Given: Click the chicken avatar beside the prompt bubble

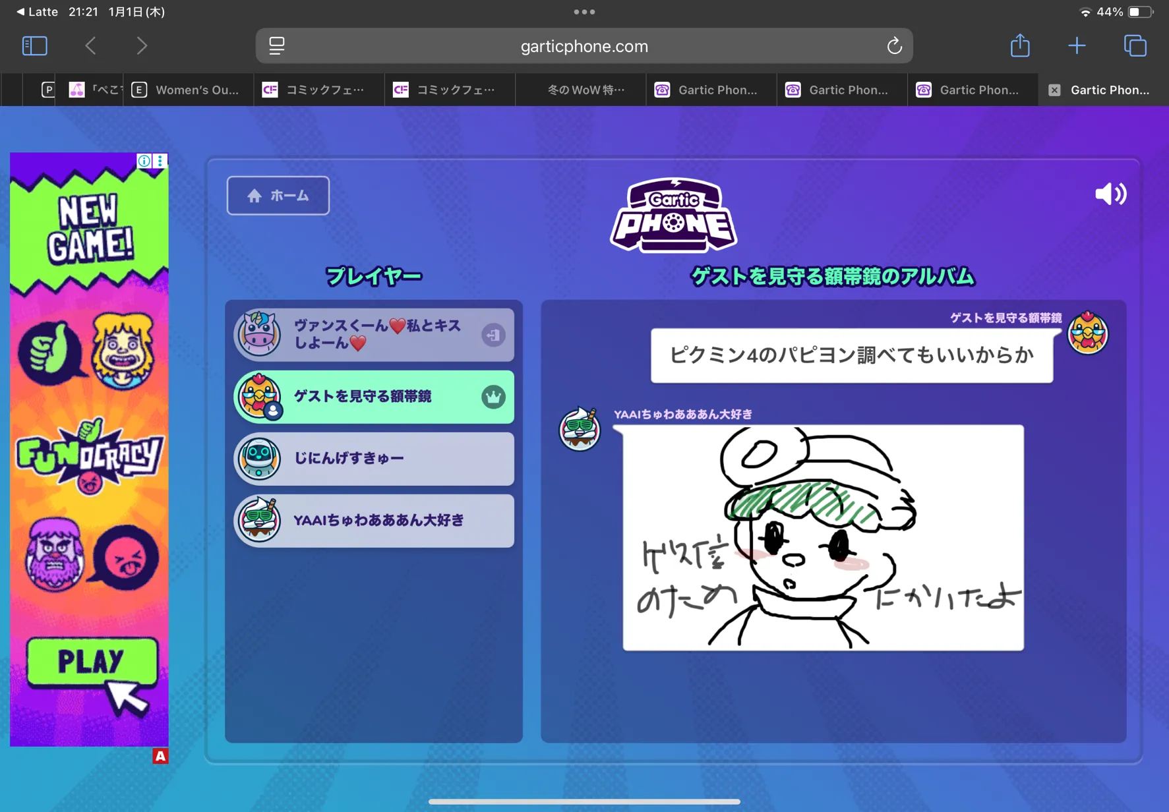Looking at the screenshot, I should click(x=1087, y=333).
